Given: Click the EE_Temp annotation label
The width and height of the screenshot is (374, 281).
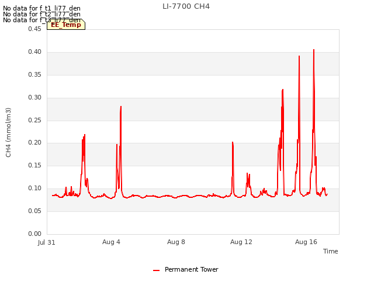Looking at the screenshot, I should tap(66, 25).
